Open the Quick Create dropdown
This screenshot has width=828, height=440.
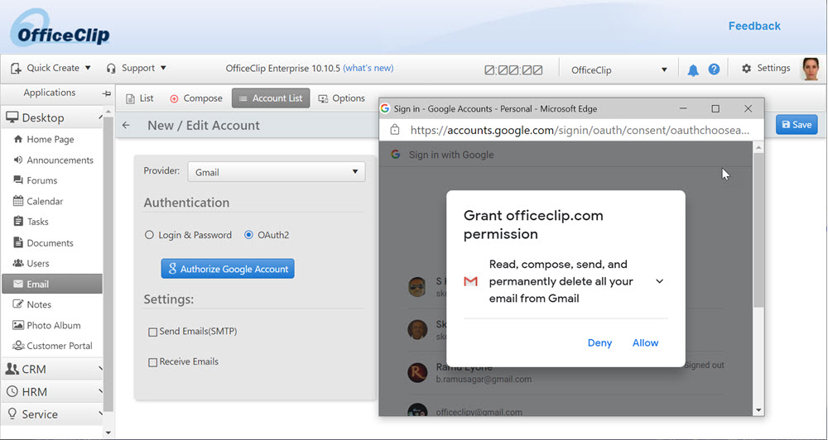click(x=51, y=68)
